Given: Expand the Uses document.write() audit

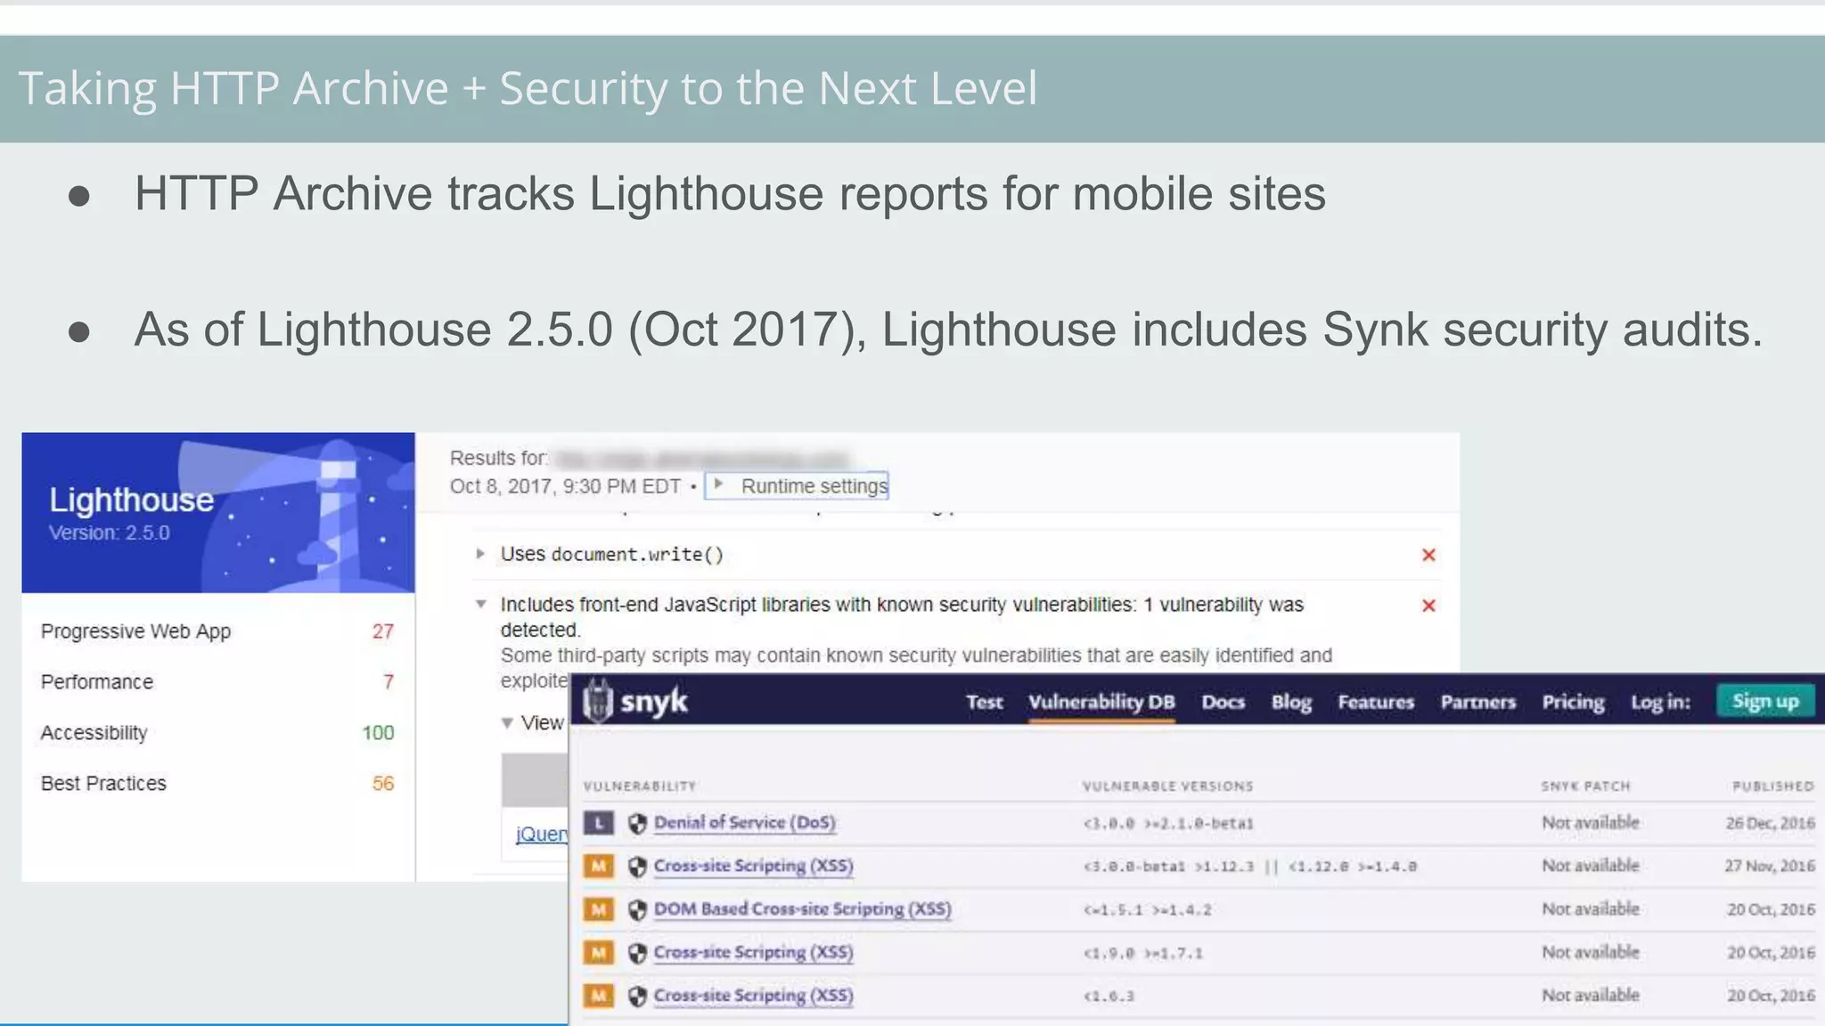Looking at the screenshot, I should pos(480,554).
